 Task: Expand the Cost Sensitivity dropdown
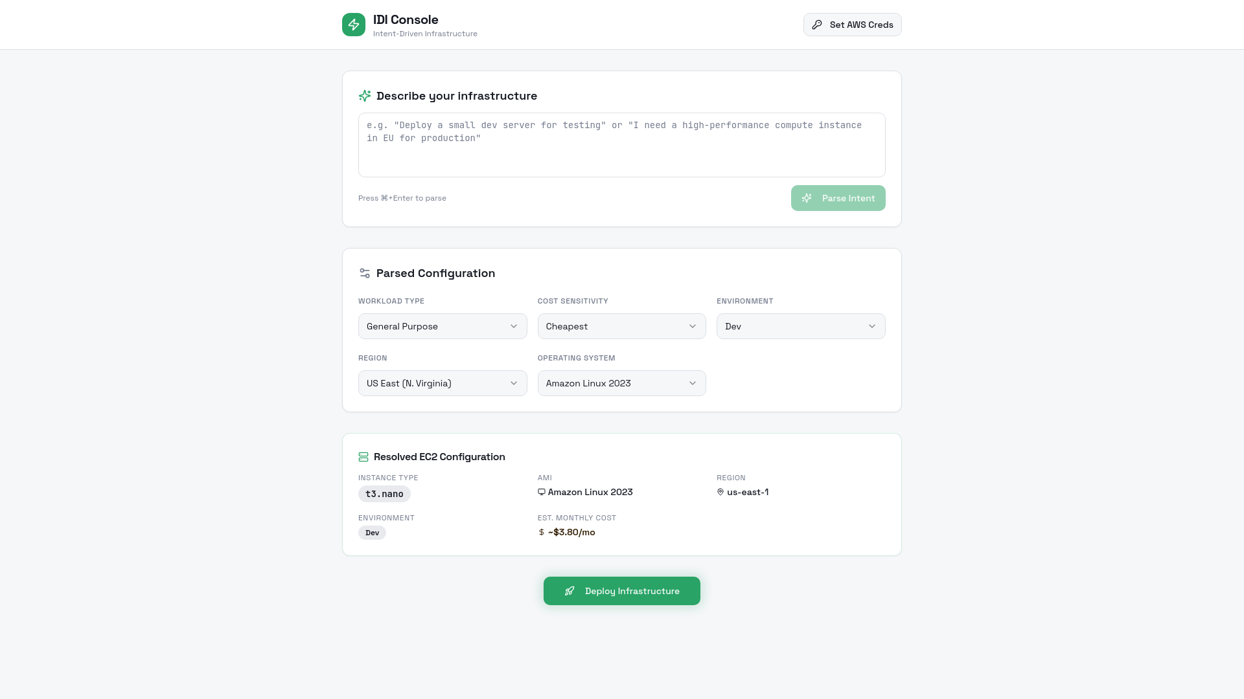click(621, 326)
